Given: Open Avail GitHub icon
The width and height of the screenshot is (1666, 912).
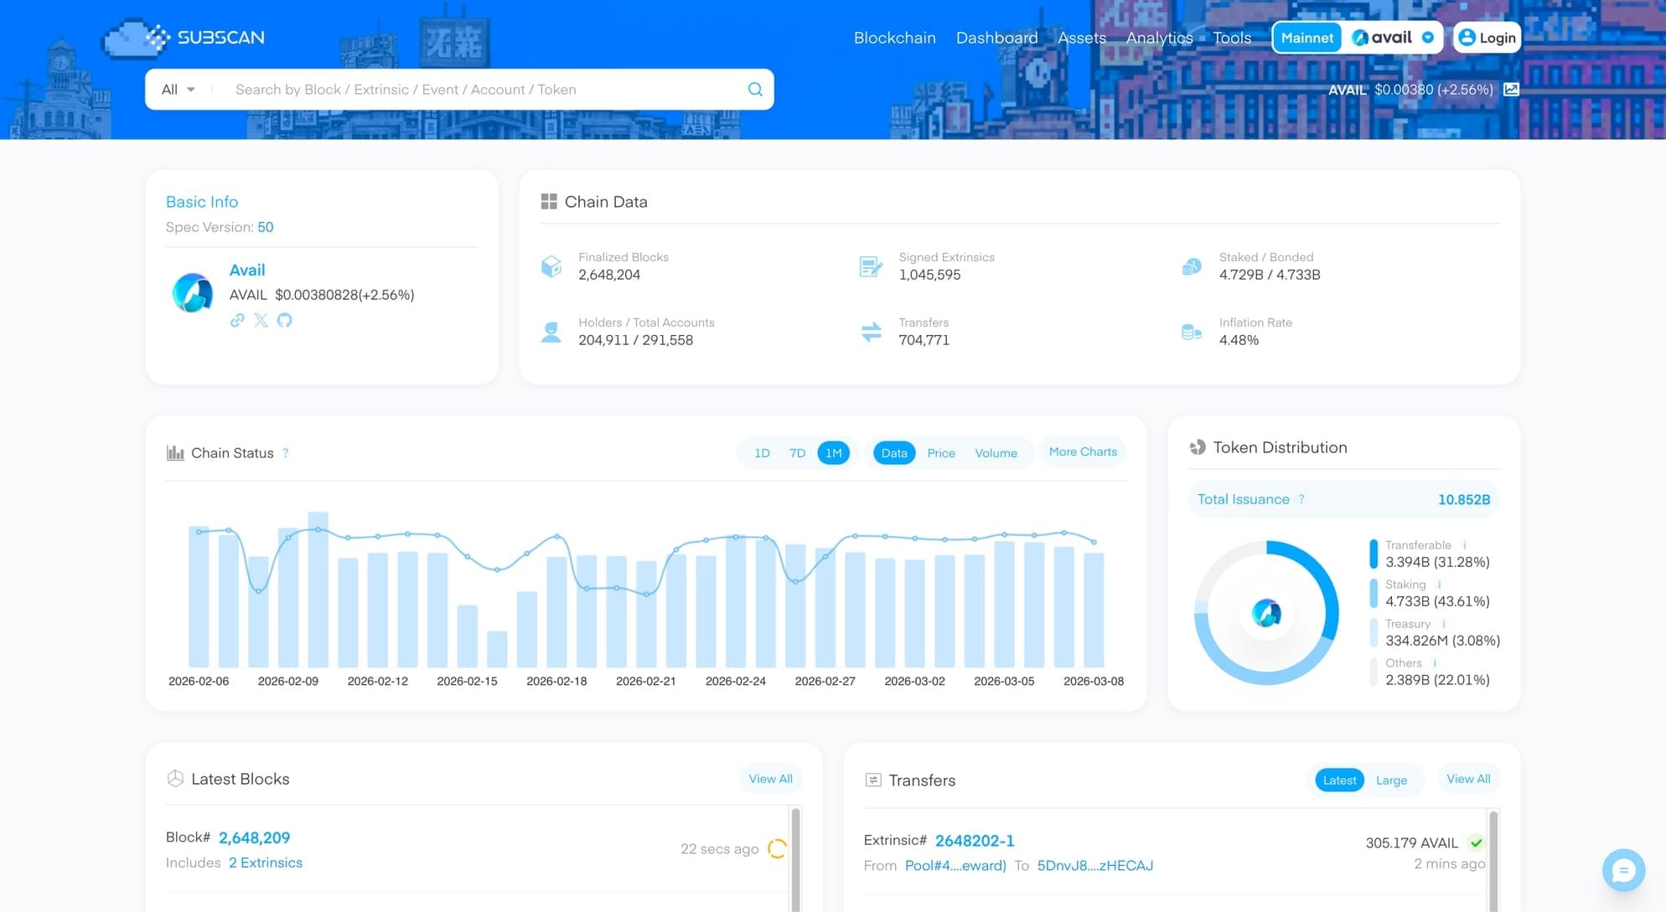Looking at the screenshot, I should pos(285,320).
